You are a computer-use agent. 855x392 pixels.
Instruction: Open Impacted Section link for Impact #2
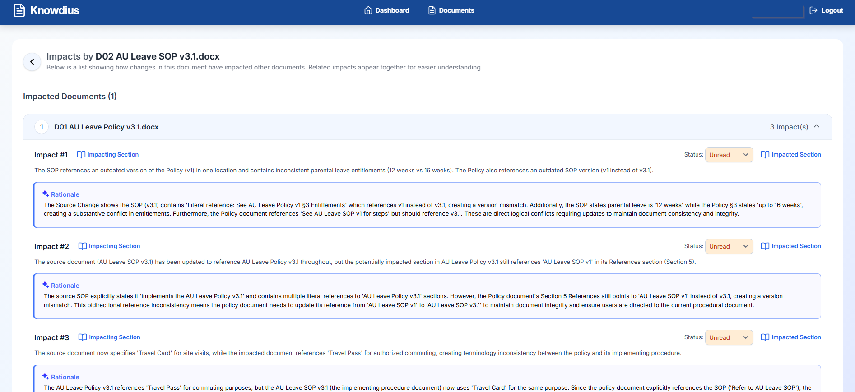pyautogui.click(x=796, y=246)
